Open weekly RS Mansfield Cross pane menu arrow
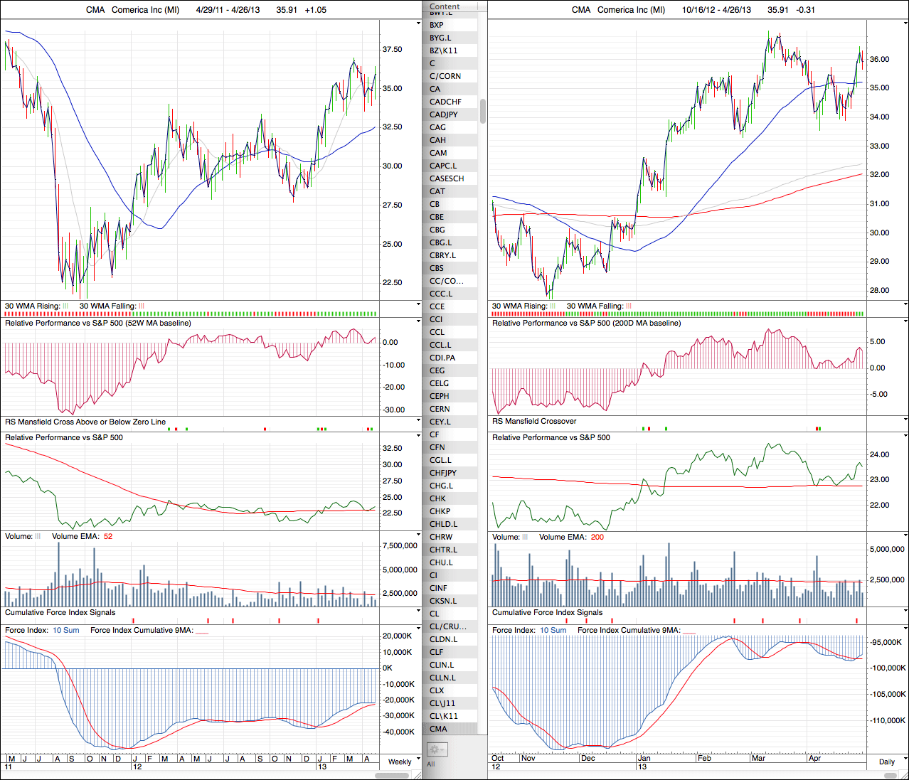This screenshot has height=780, width=909. click(x=418, y=422)
